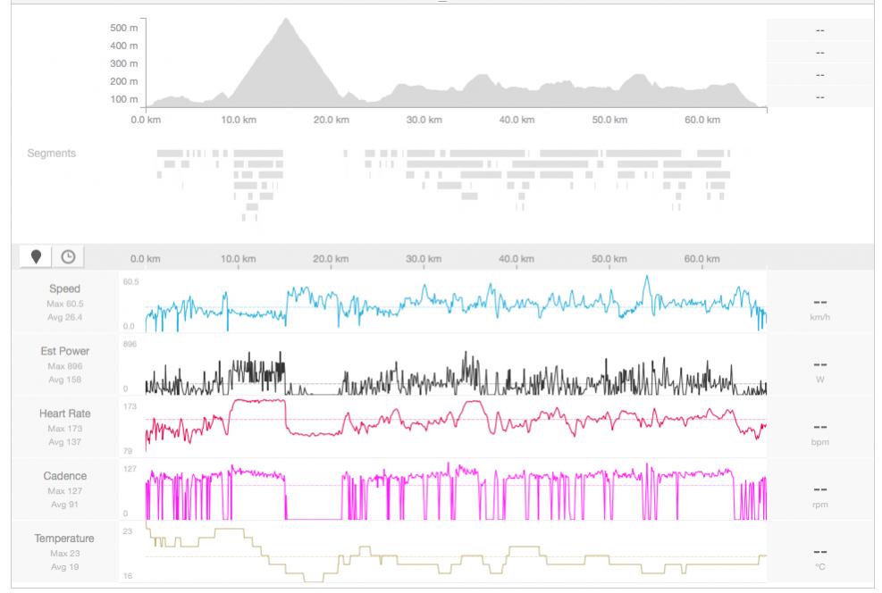Switch the x-axis to time with the clock icon
The height and width of the screenshot is (593, 882).
point(67,257)
